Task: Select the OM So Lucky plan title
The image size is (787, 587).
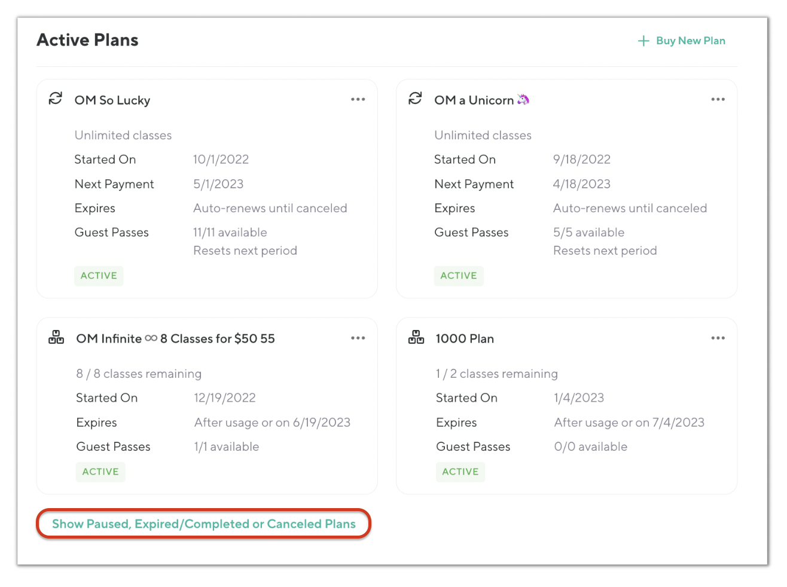Action: 112,100
